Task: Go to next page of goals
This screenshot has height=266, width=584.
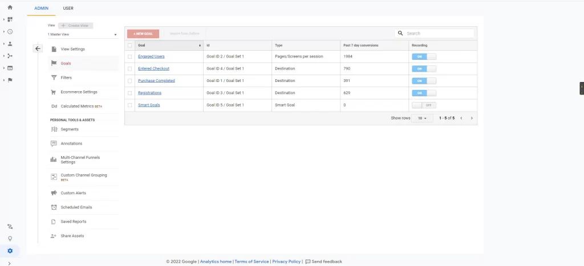Action: (x=472, y=118)
